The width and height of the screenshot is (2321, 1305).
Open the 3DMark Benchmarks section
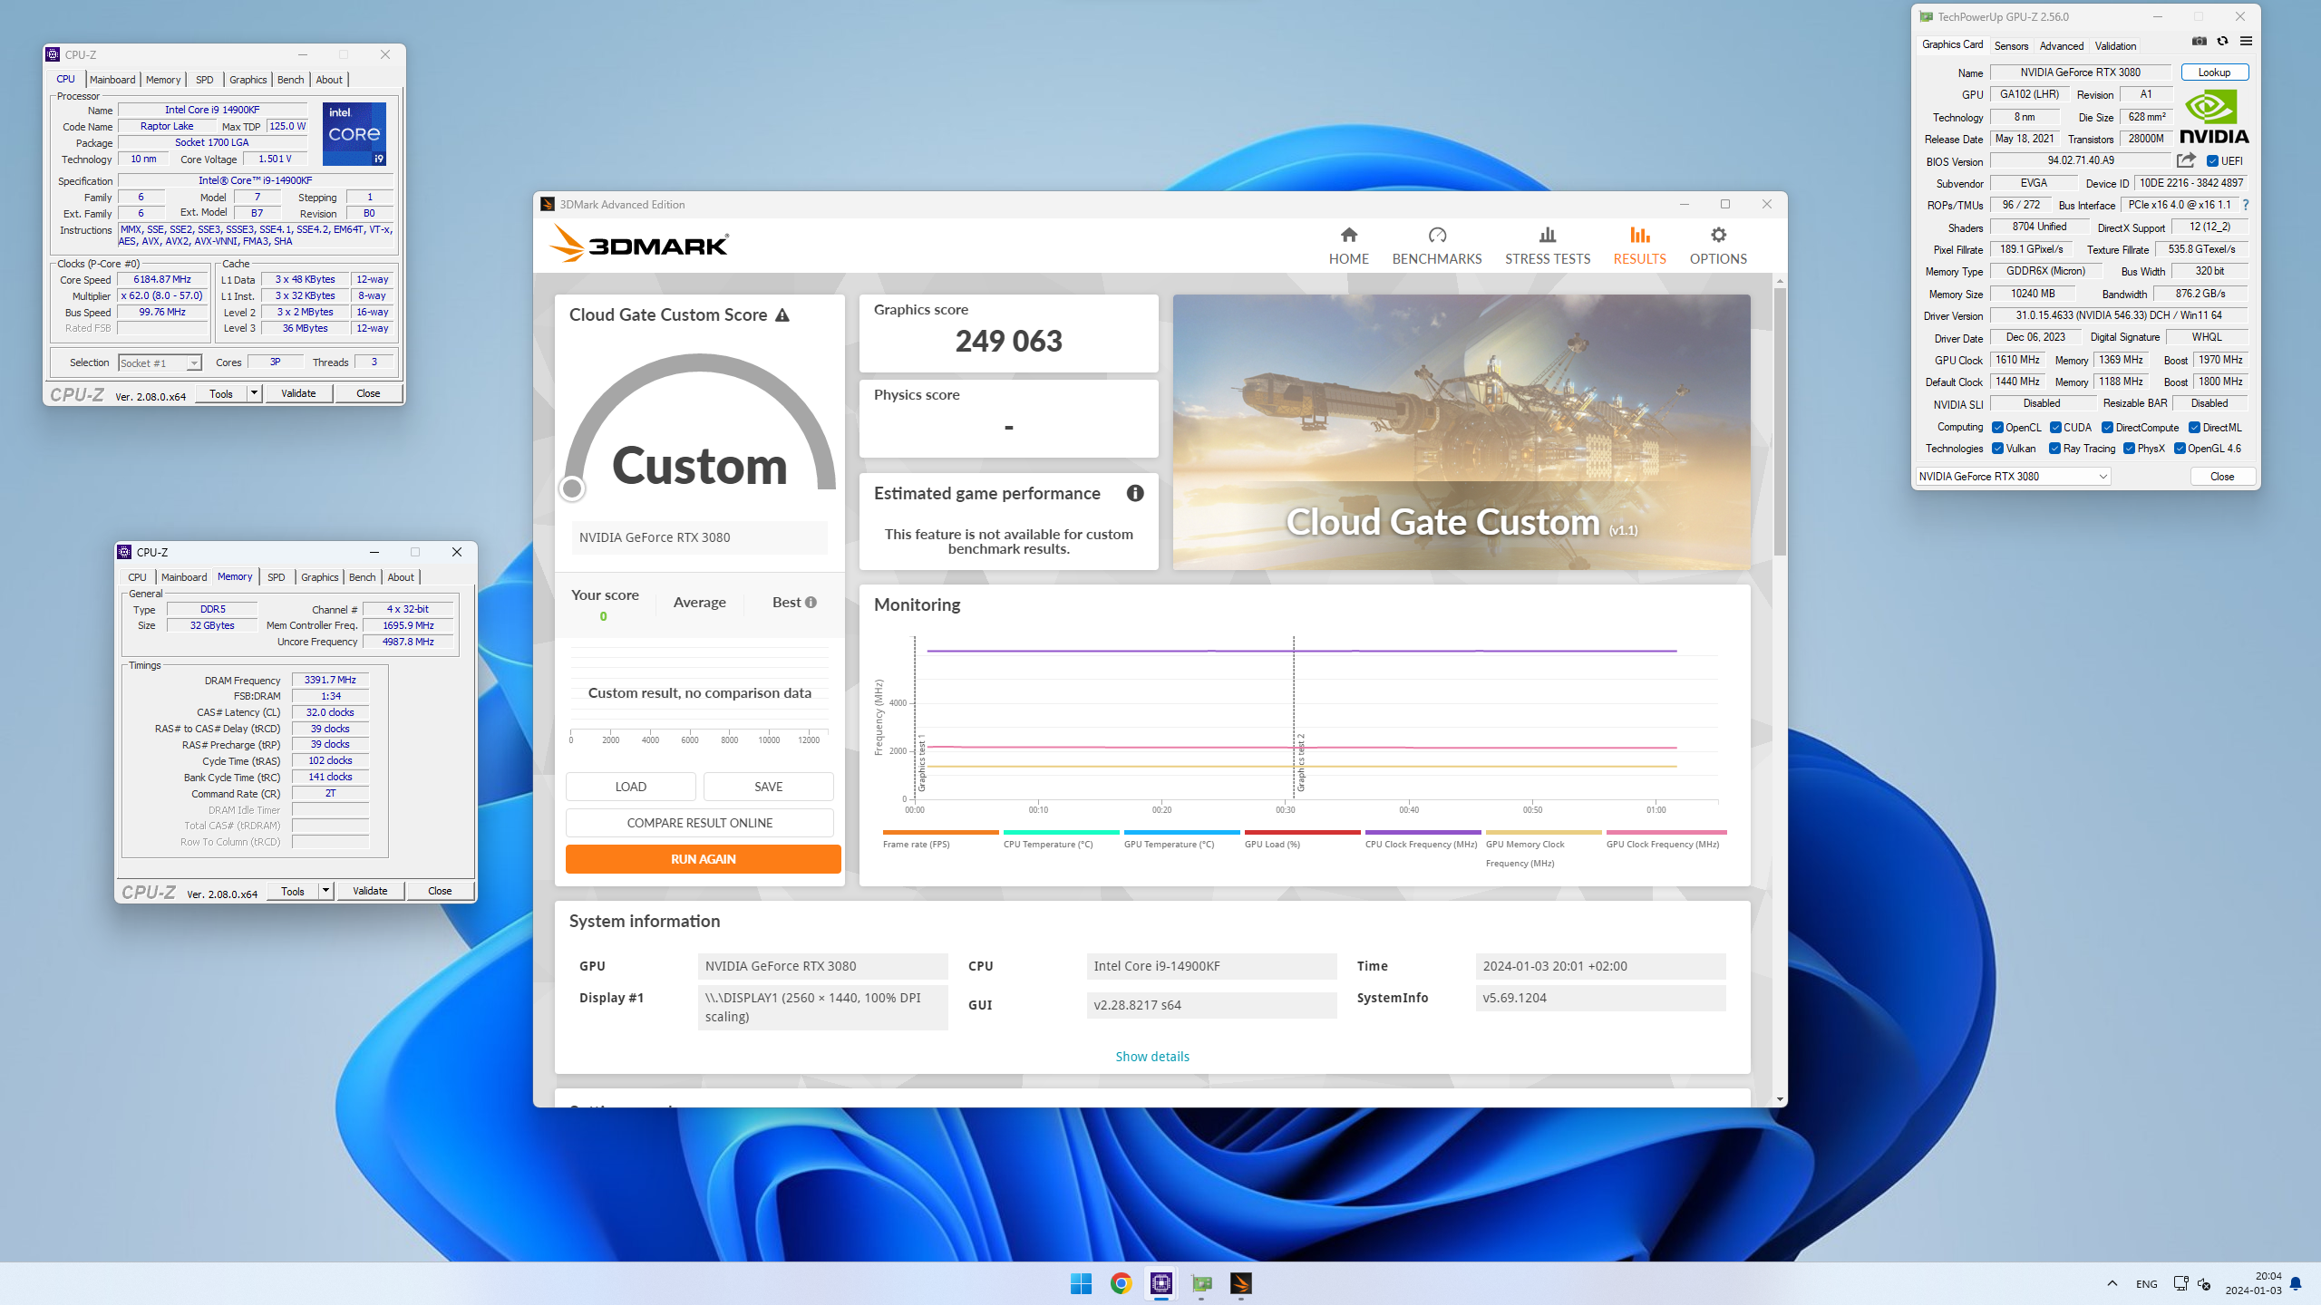coord(1436,246)
